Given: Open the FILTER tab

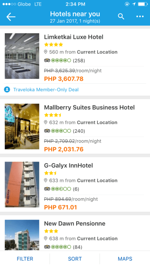Looking at the screenshot, I should point(25,259).
